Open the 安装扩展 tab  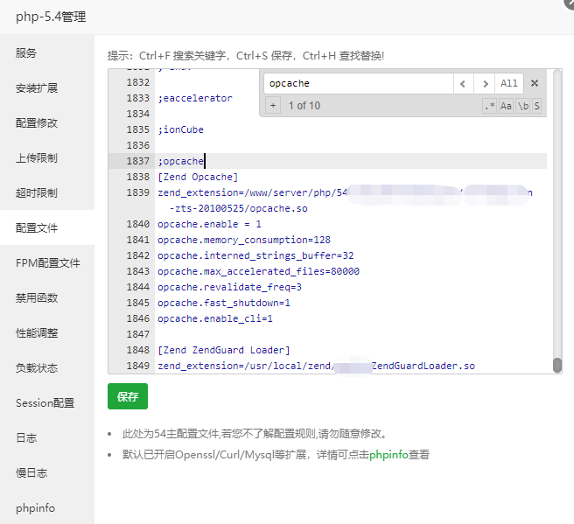pos(37,88)
